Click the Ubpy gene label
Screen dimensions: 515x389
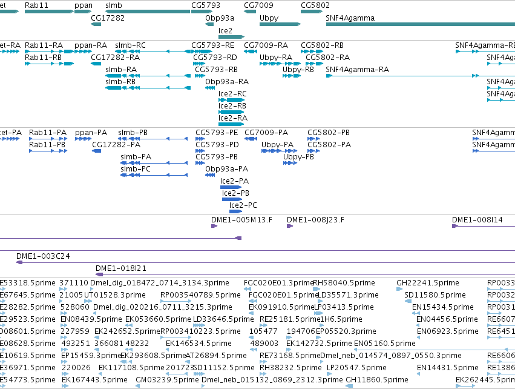[269, 18]
